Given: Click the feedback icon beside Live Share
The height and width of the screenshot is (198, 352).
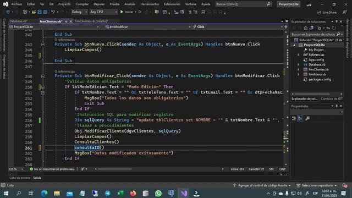Looking at the screenshot, I should (345, 12).
